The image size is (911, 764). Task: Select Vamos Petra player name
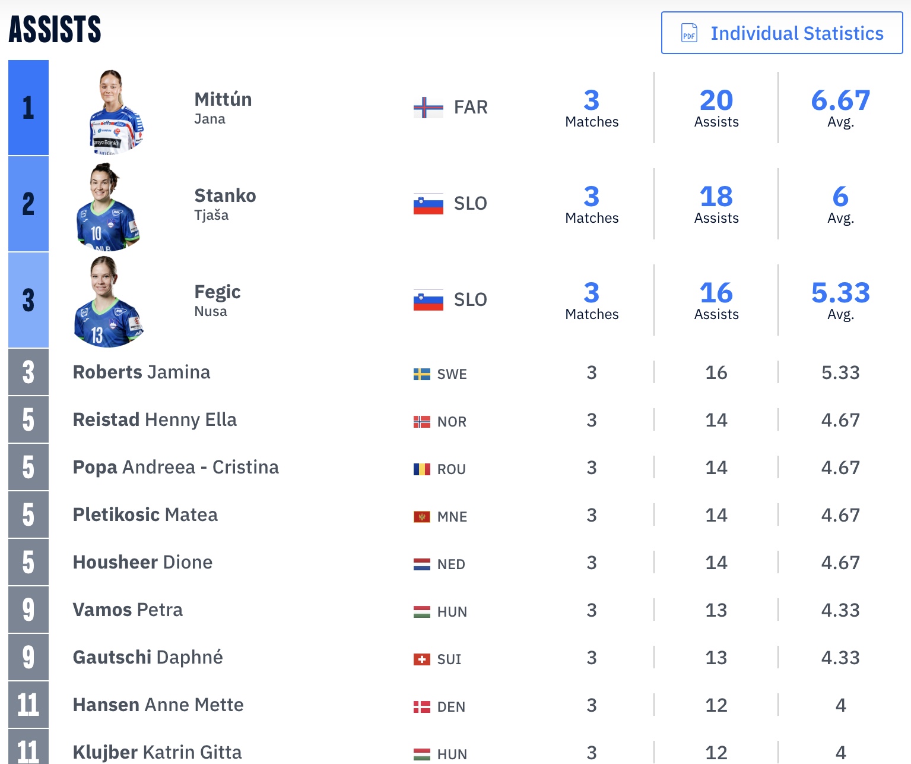click(x=128, y=610)
